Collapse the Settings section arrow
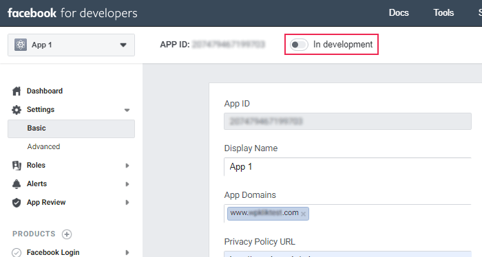This screenshot has height=257, width=482. pos(127,110)
